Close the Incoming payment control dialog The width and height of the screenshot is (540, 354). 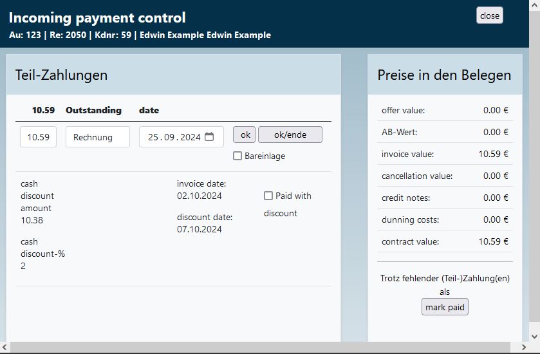pos(489,16)
